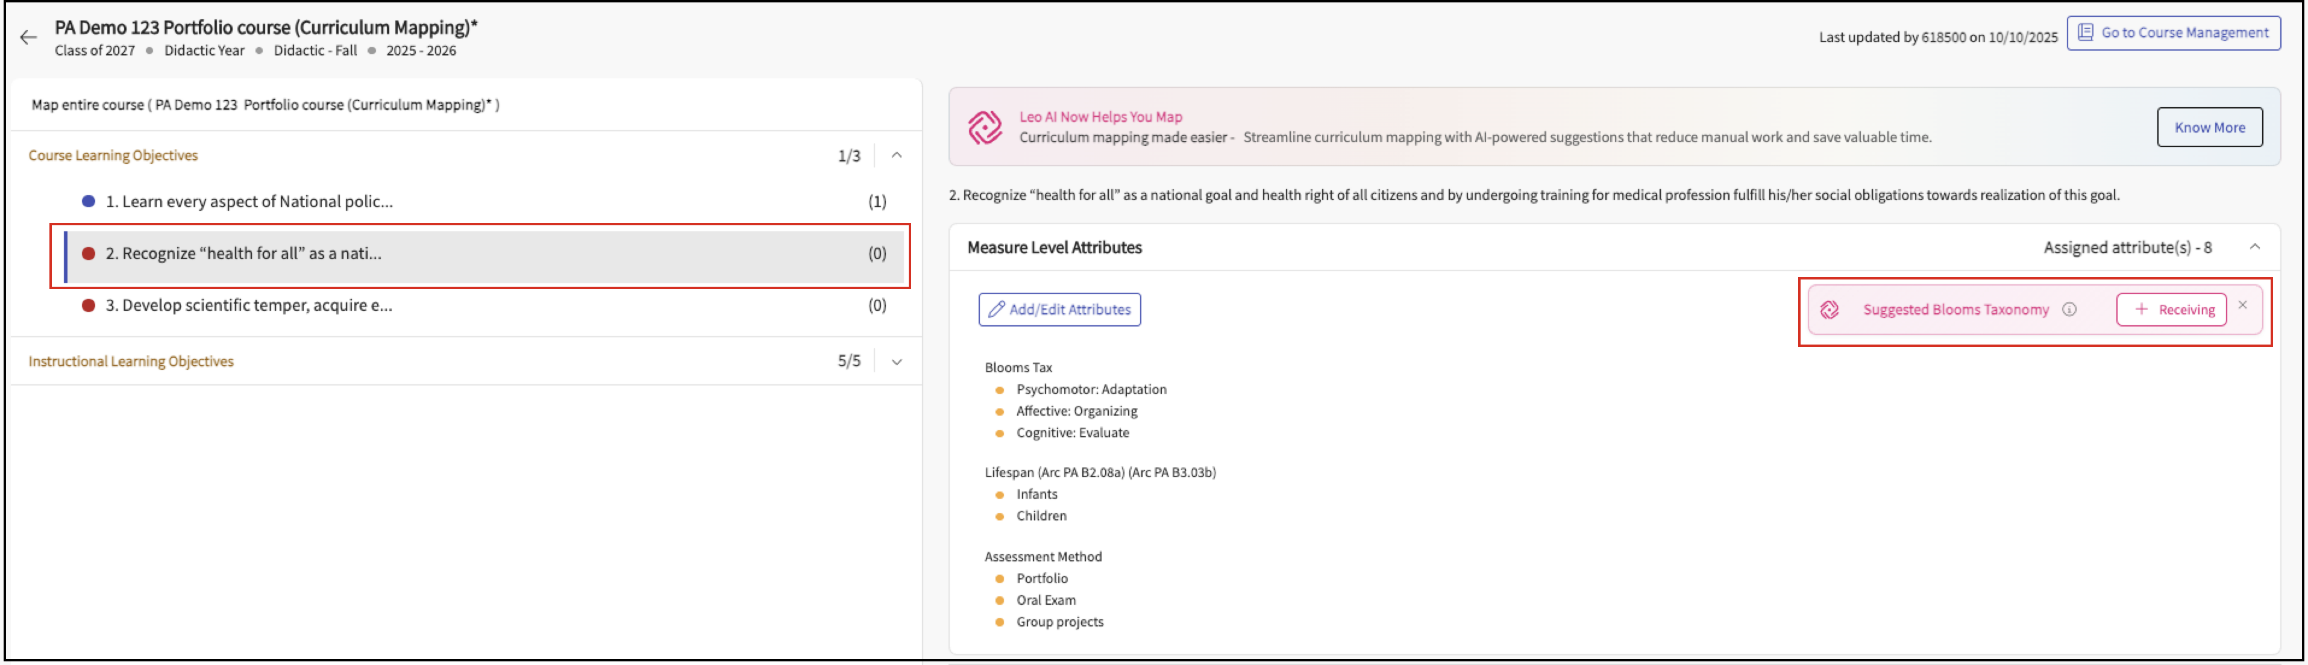Select objective 1 Learn every aspect

point(249,201)
